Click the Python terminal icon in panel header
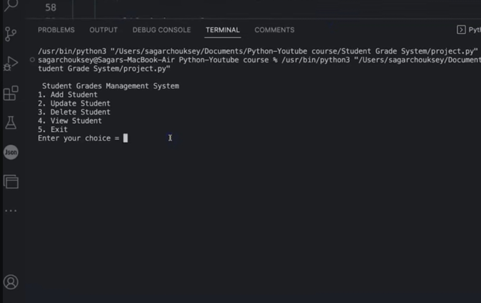The height and width of the screenshot is (303, 481). click(461, 29)
